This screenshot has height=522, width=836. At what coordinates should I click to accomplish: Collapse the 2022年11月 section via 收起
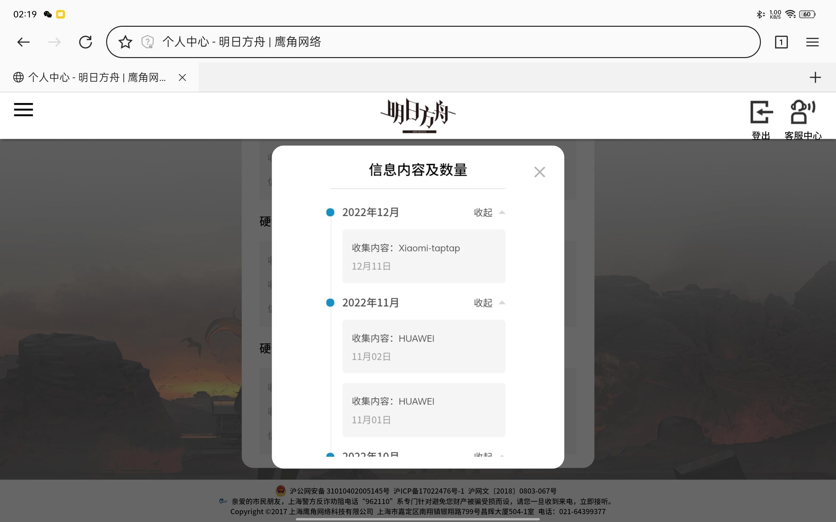click(x=490, y=303)
